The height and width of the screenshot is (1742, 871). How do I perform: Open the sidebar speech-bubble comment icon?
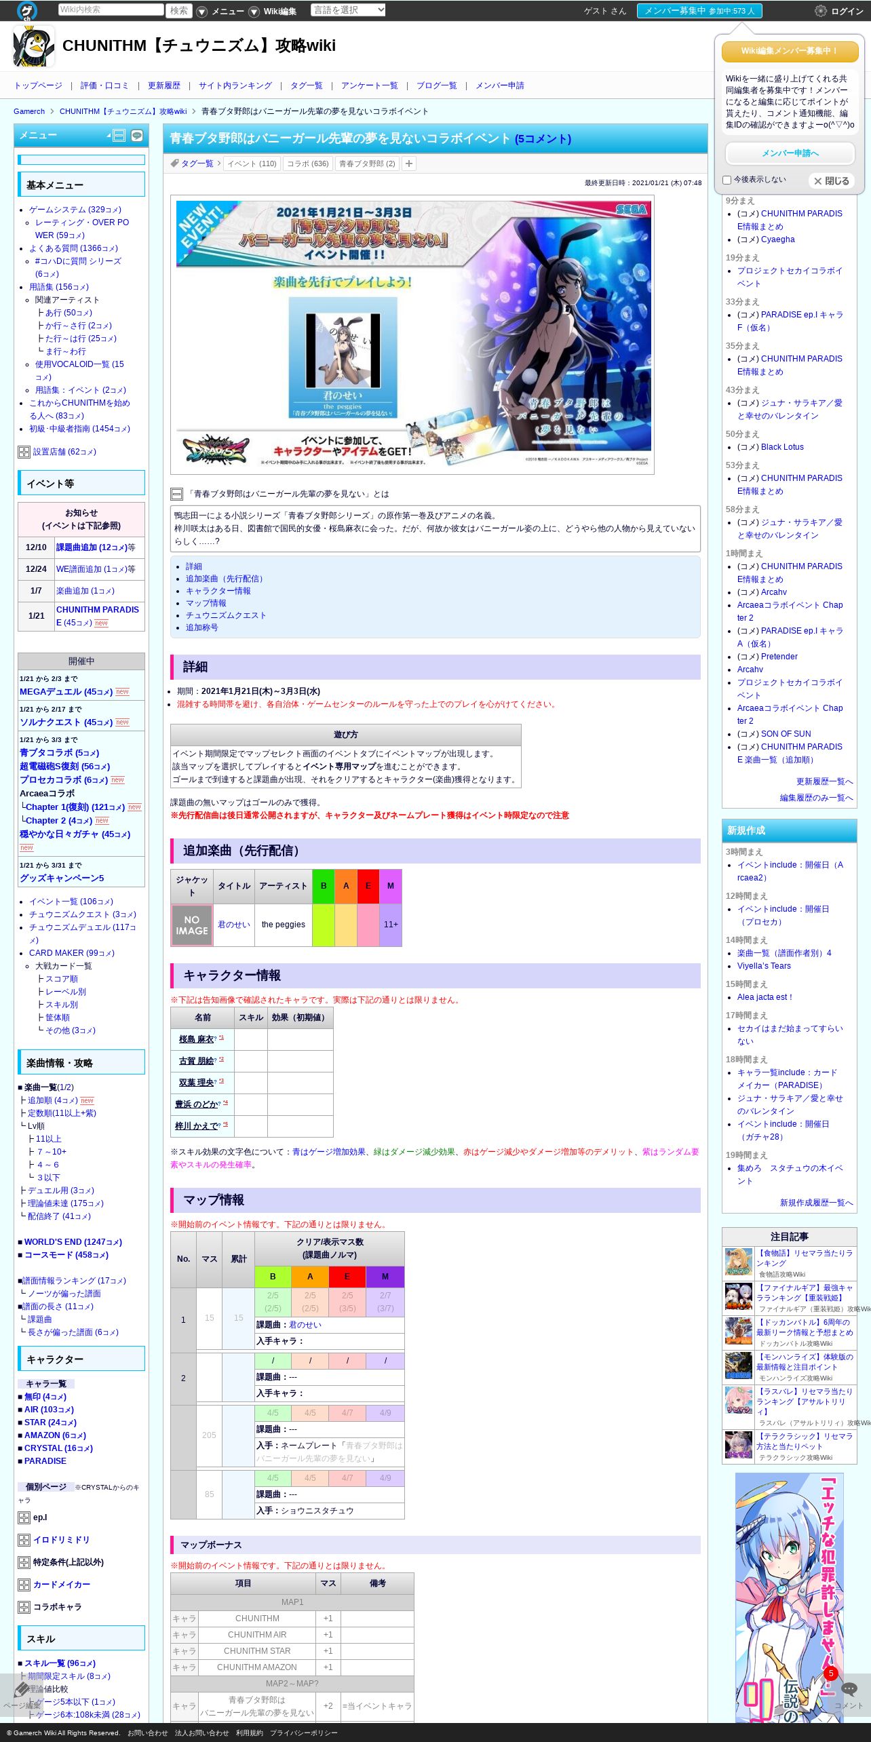click(x=137, y=136)
